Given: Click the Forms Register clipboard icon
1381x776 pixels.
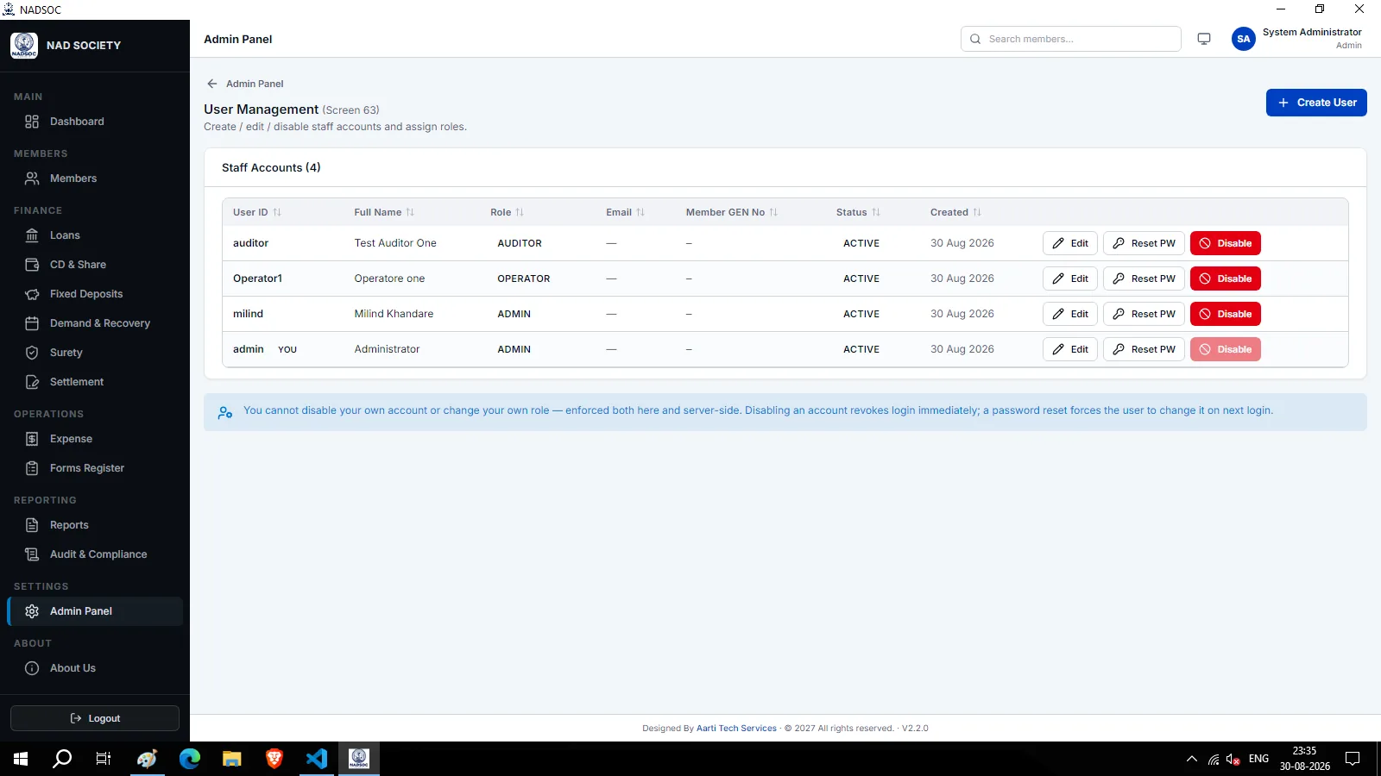Looking at the screenshot, I should 32,468.
